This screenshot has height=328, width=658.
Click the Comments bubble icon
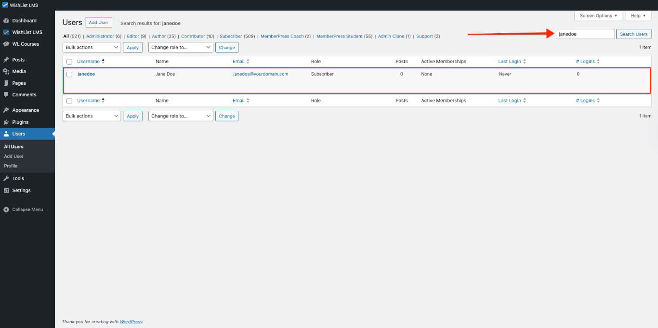coord(6,95)
